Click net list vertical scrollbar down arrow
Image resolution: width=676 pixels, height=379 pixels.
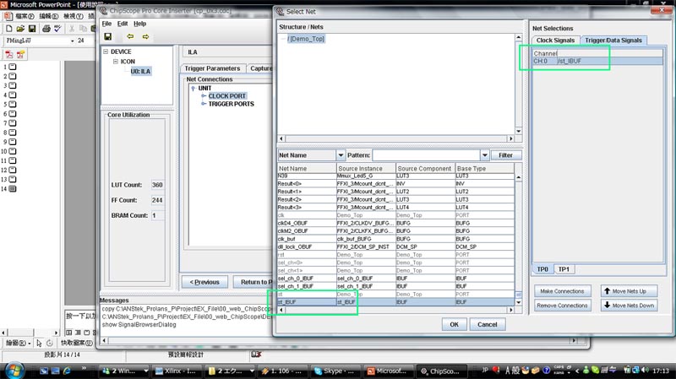[518, 302]
